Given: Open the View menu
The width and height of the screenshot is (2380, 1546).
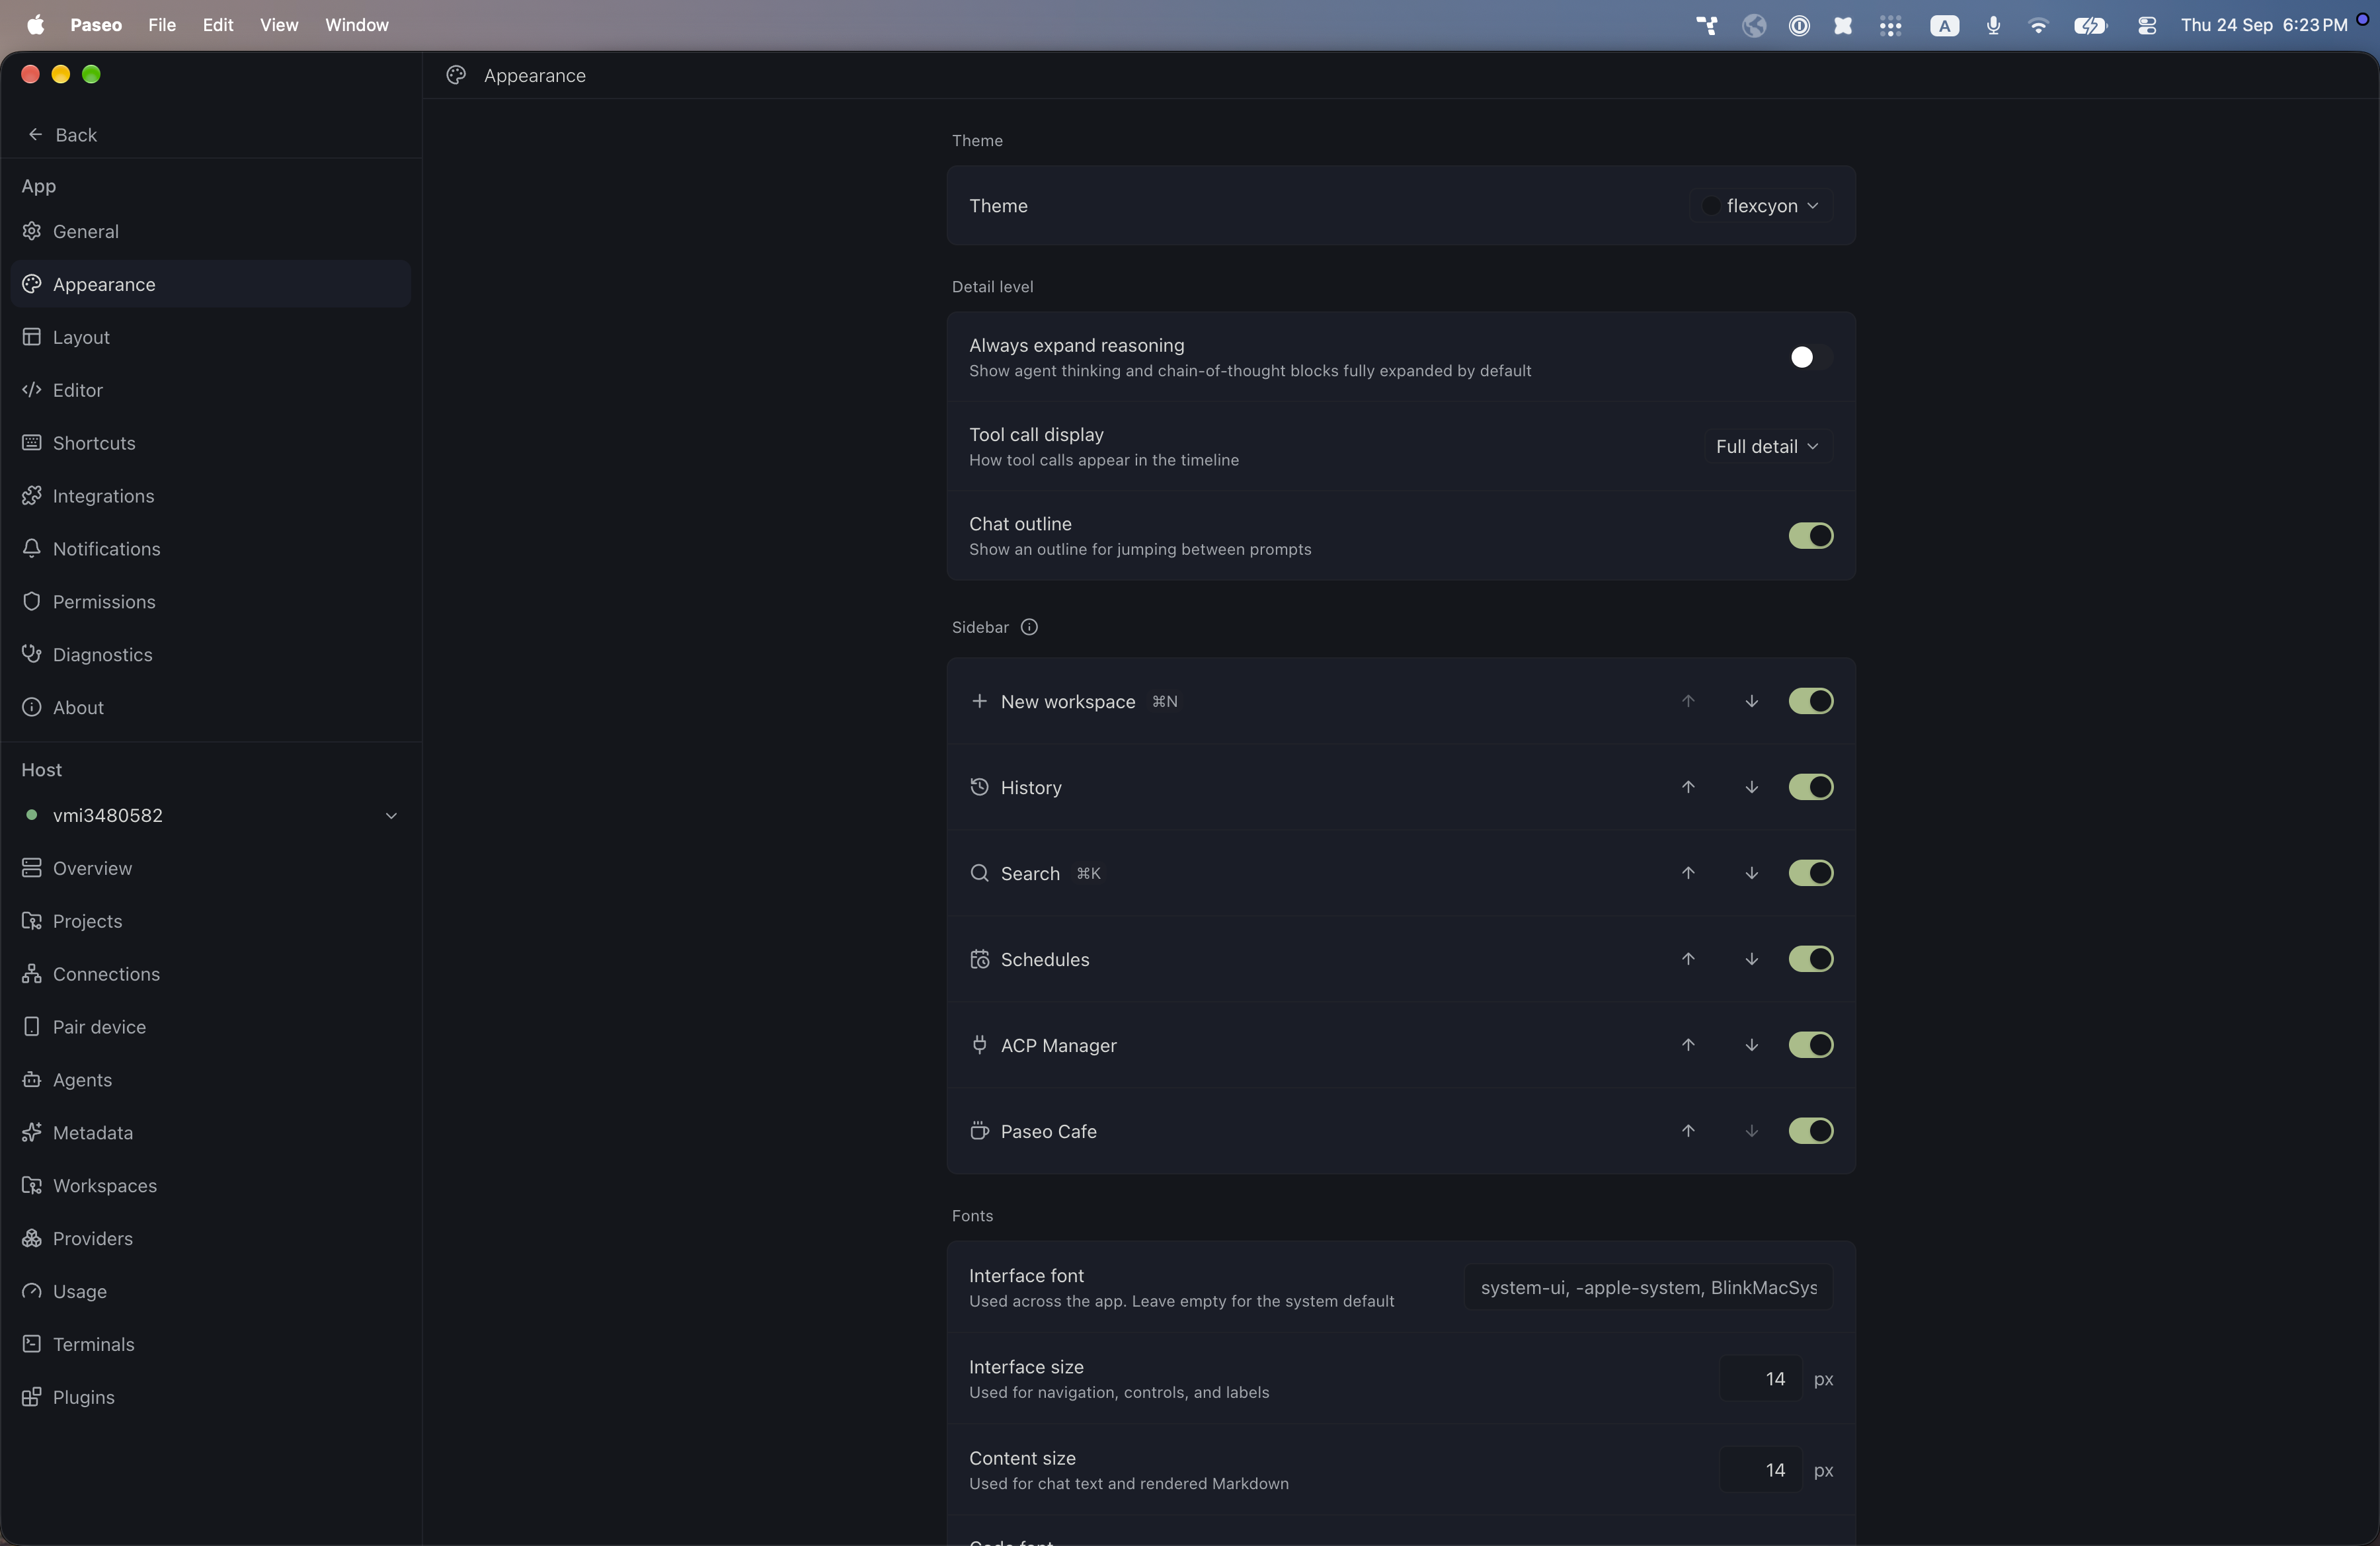Looking at the screenshot, I should 279,25.
